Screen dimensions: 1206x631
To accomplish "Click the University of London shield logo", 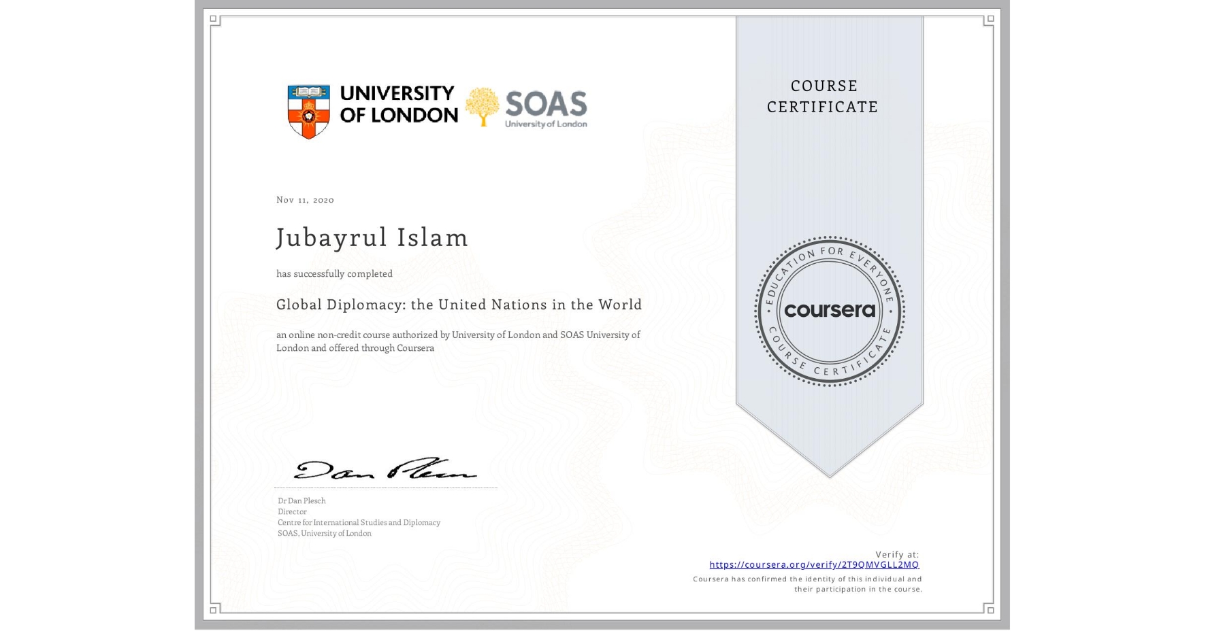I will 308,107.
